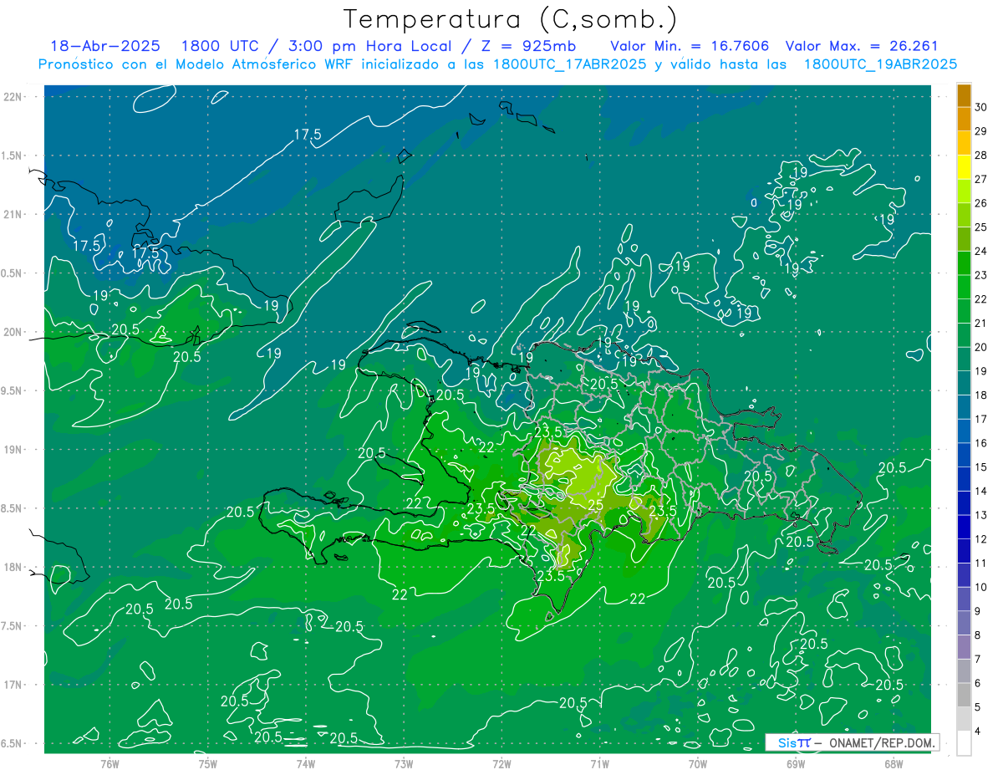The width and height of the screenshot is (1003, 775).
Task: Click the '72W' longitude axis label
Action: (x=501, y=763)
